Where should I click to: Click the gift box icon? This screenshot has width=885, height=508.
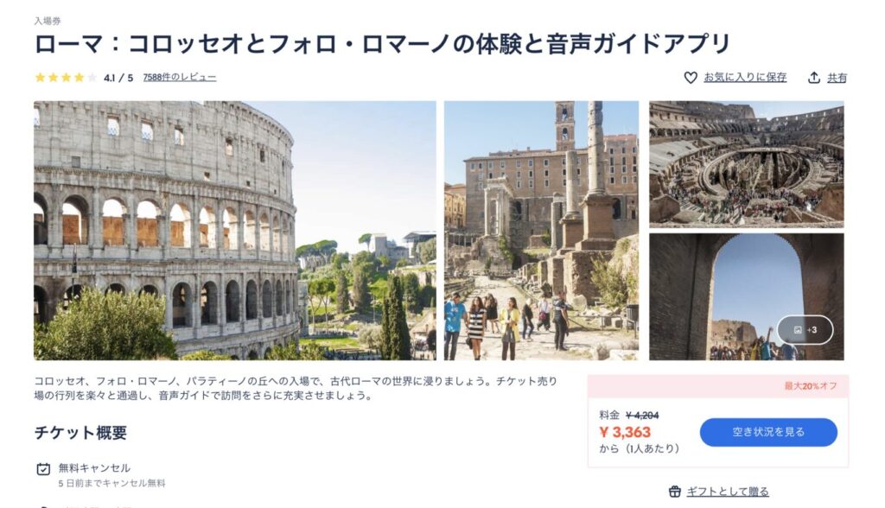[674, 492]
